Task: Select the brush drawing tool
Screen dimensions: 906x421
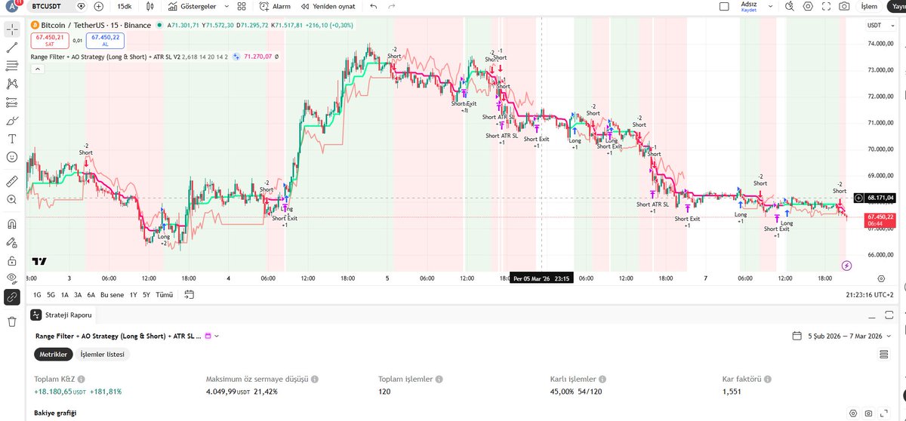Action: tap(11, 120)
